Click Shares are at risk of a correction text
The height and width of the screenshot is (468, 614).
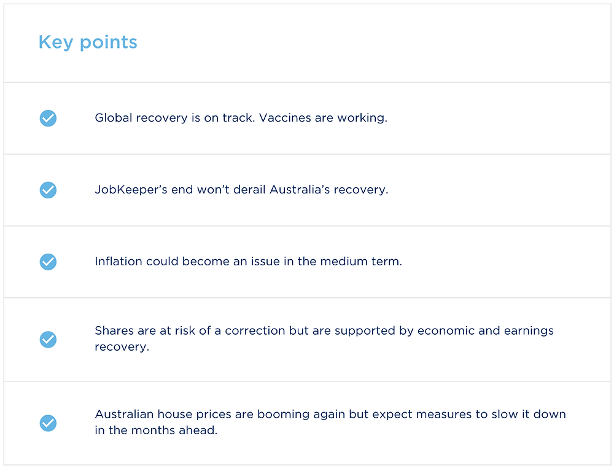190,330
